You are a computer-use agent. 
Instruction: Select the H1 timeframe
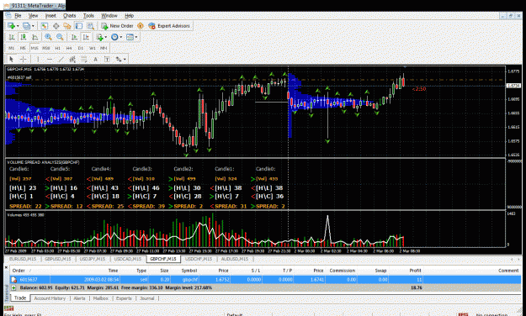[x=58, y=48]
